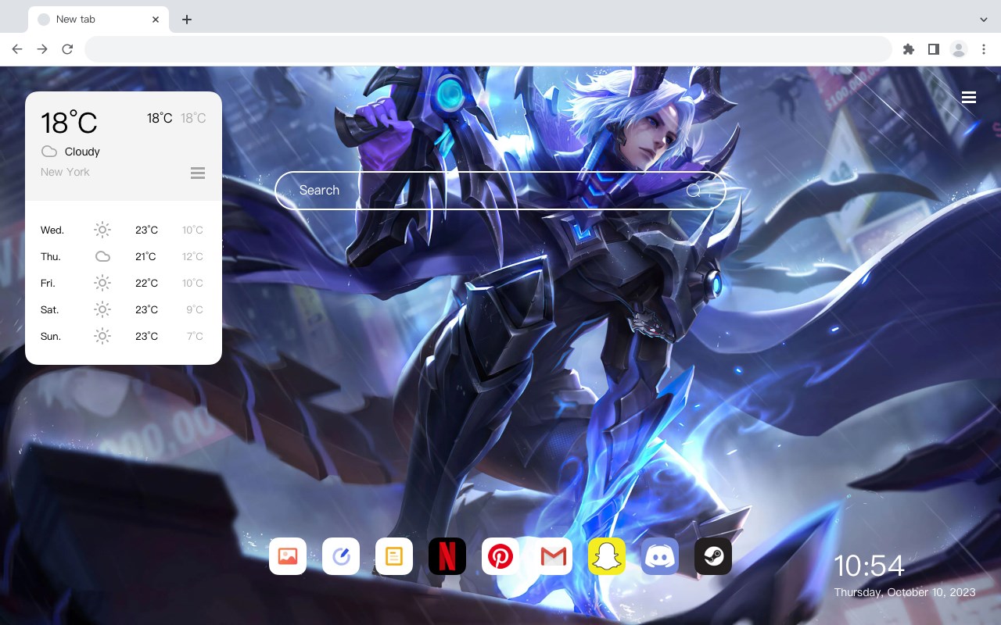1001x625 pixels.
Task: Click the New York location label
Action: pos(65,172)
